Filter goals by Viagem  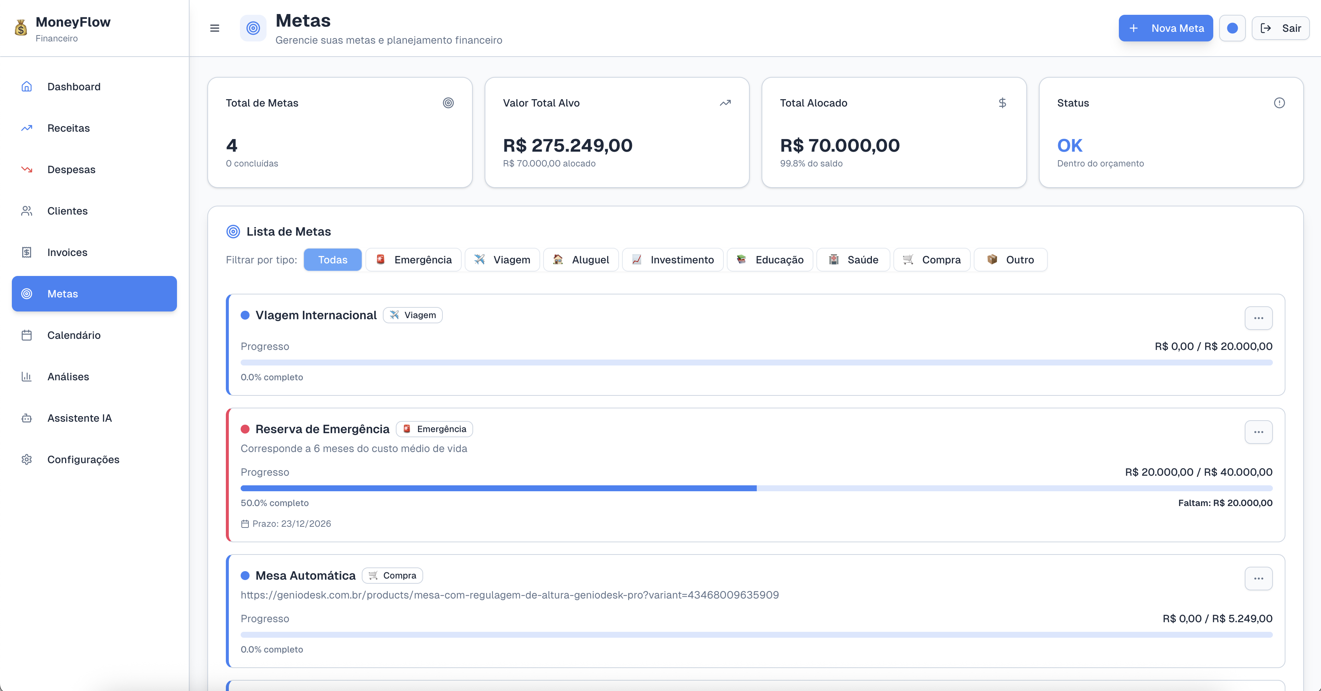pyautogui.click(x=502, y=260)
